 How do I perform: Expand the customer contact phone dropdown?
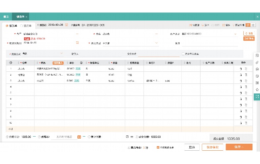[235, 34]
